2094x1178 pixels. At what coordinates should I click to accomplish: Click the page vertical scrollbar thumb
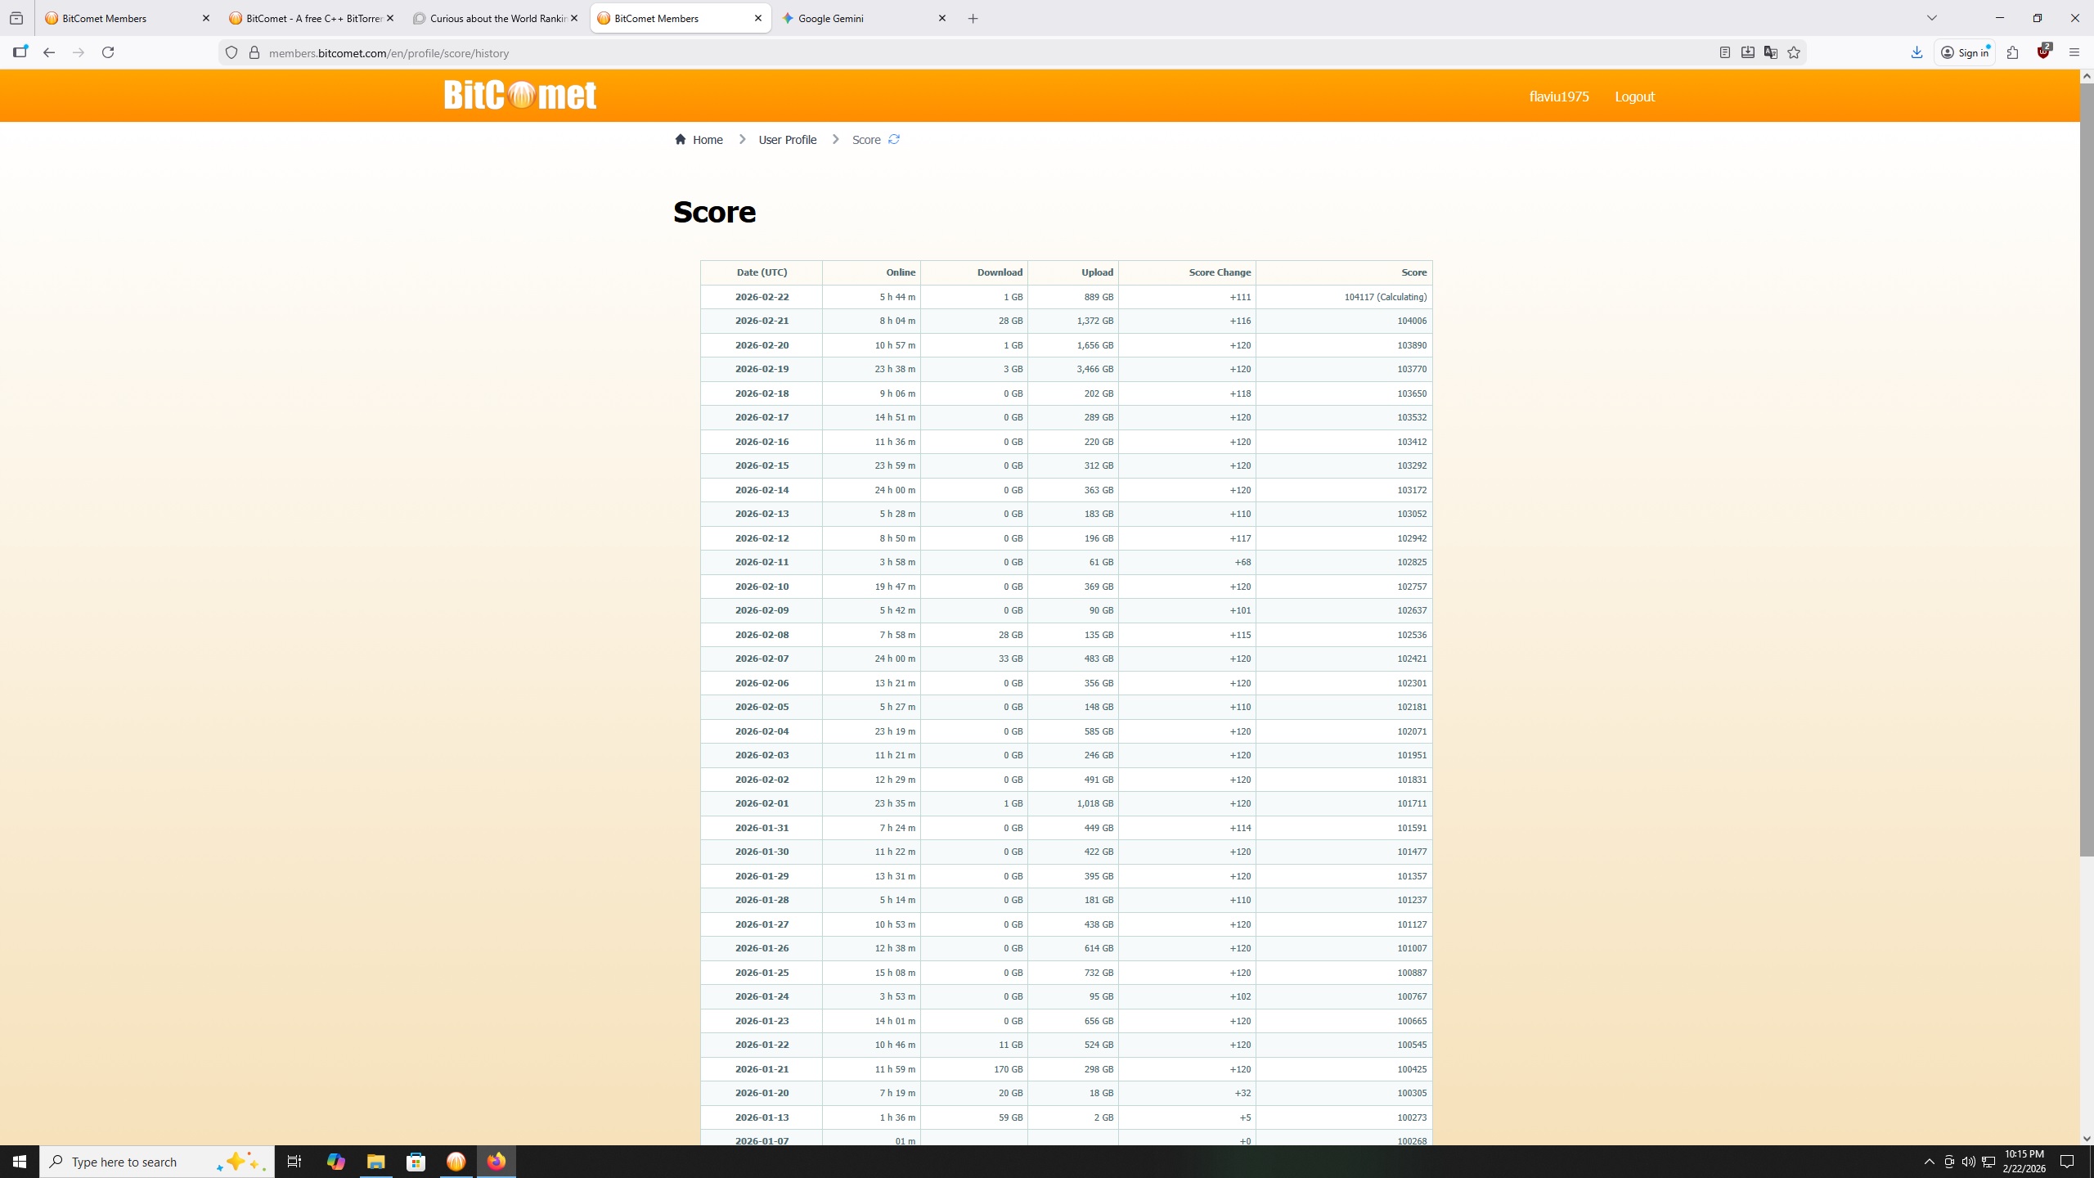click(x=2087, y=466)
